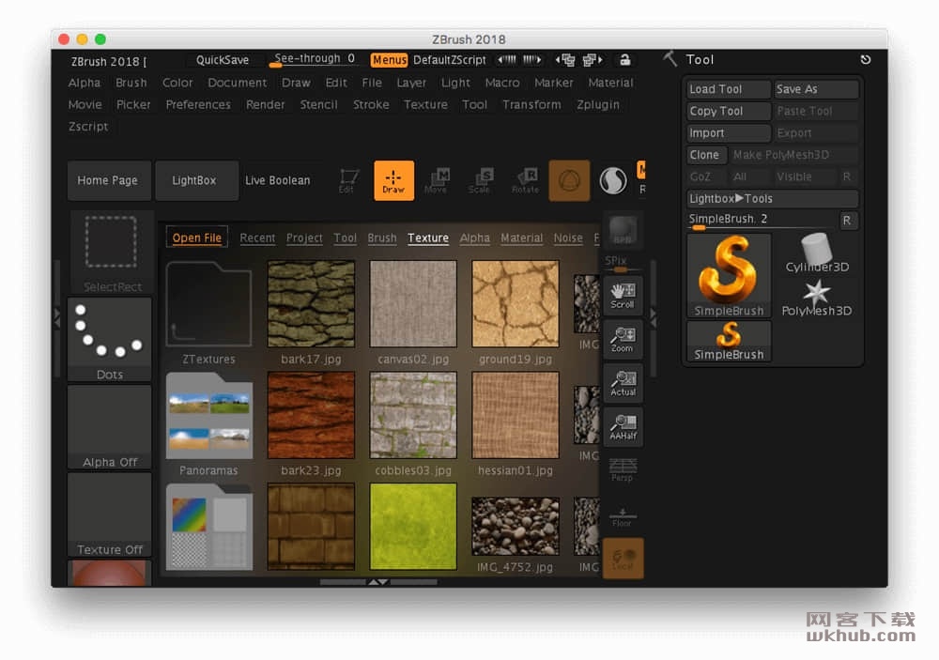The width and height of the screenshot is (939, 660).
Task: Adjust the See-through slider
Action: click(x=315, y=59)
